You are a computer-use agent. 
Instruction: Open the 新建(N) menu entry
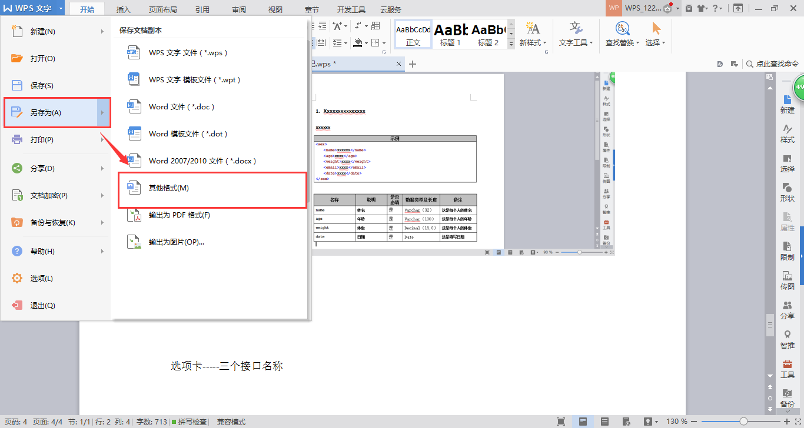56,31
